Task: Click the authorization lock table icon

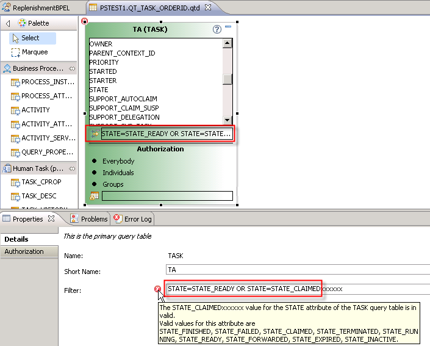Action: [95, 196]
